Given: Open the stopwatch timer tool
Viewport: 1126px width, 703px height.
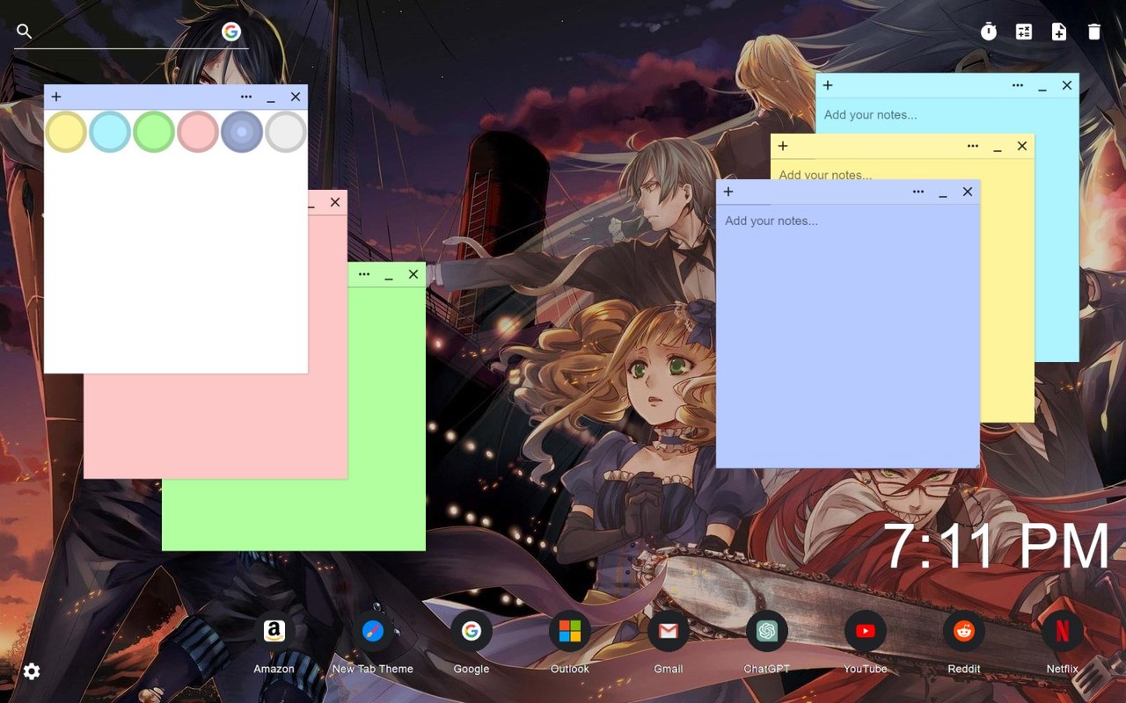Looking at the screenshot, I should [989, 32].
